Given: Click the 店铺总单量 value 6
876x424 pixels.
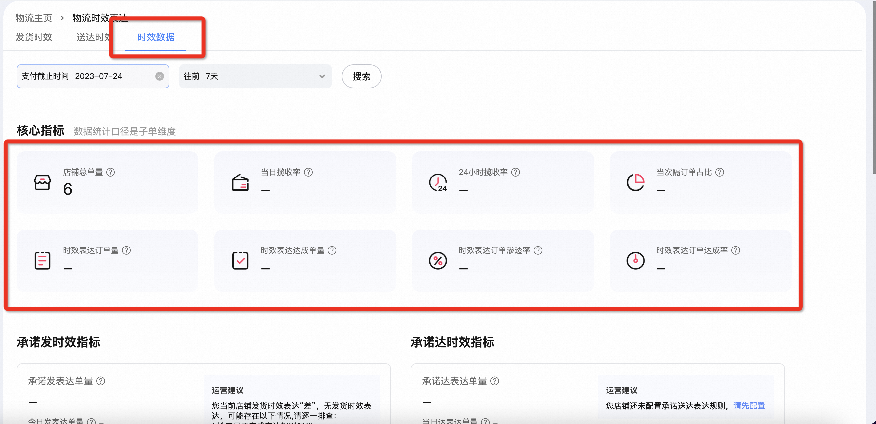Looking at the screenshot, I should [x=68, y=189].
